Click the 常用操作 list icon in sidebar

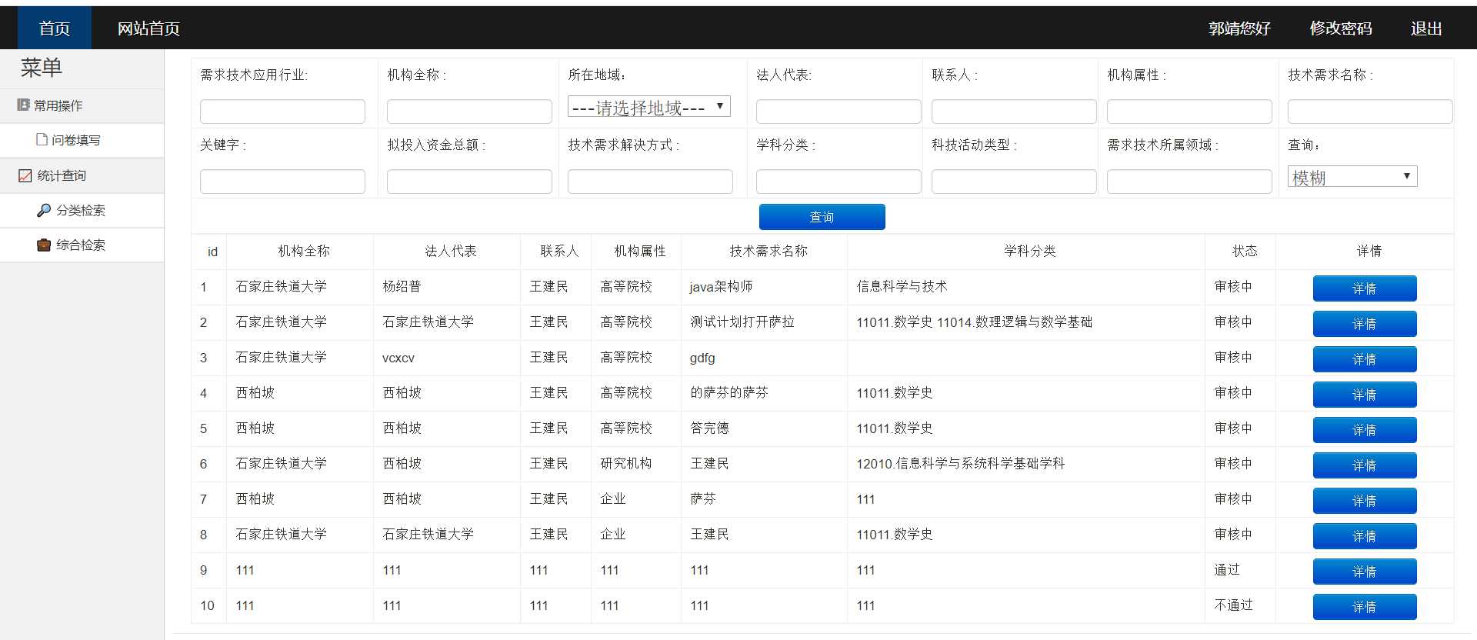(23, 105)
